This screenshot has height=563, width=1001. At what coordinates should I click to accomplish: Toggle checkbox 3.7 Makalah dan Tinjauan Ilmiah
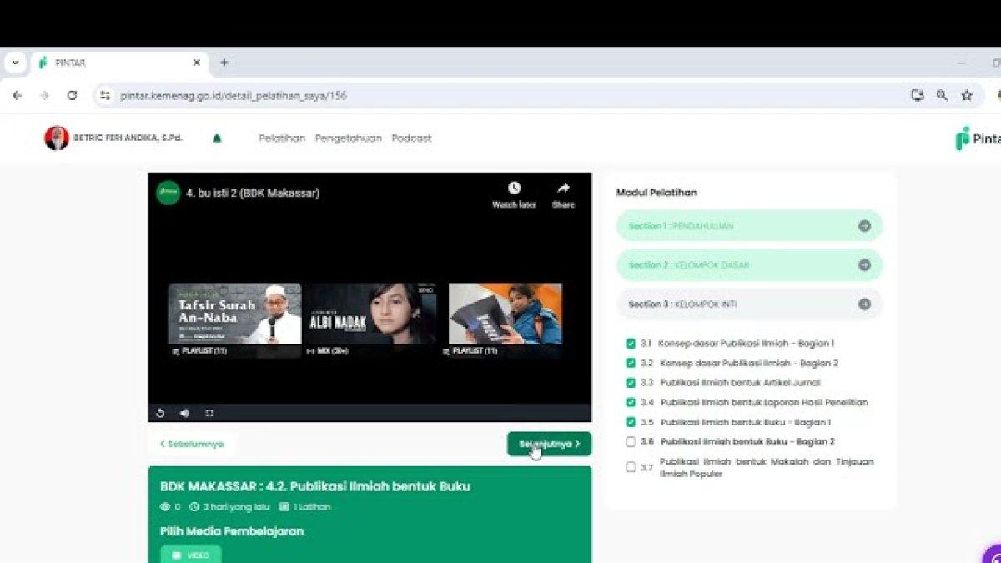(631, 467)
